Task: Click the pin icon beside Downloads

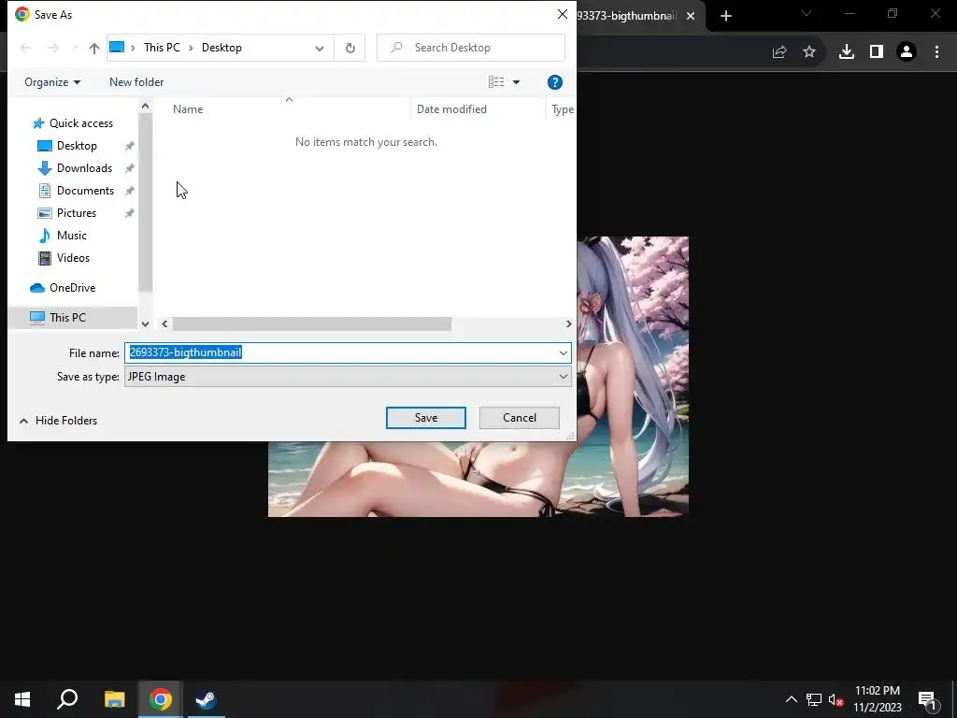Action: (129, 168)
